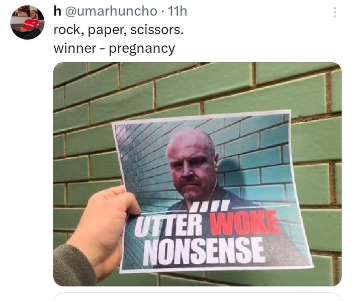352x301 pixels.
Task: Click the 'winner - pregnancy' text line
Action: [114, 48]
